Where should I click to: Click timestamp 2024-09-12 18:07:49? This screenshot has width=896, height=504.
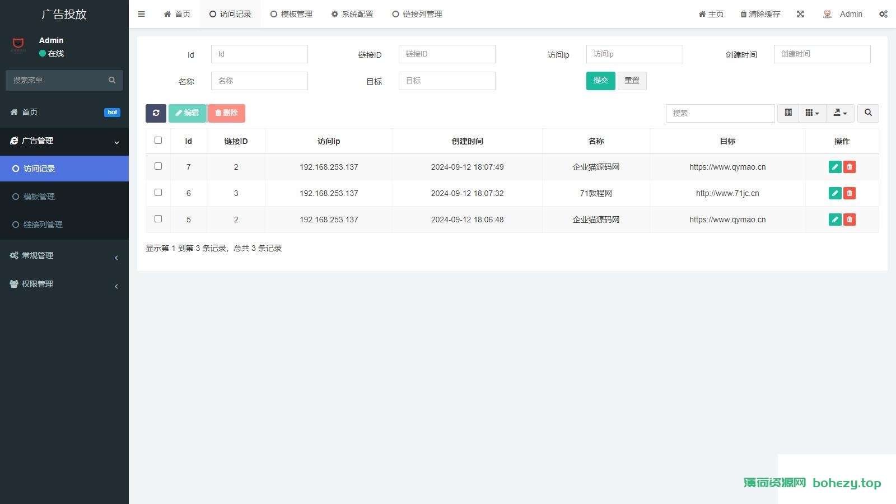click(467, 167)
